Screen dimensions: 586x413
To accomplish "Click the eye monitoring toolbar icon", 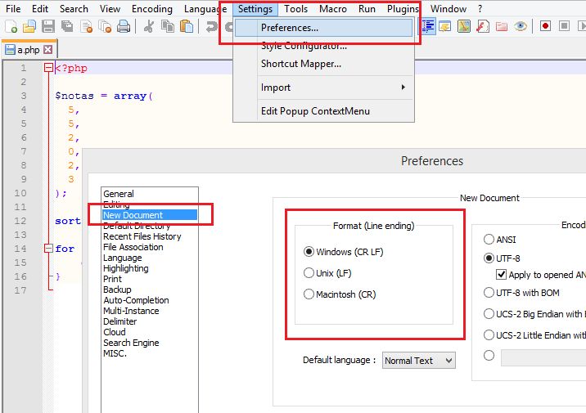I will click(520, 26).
